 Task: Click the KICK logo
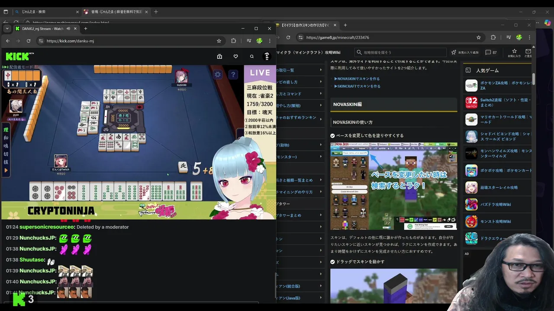[x=19, y=56]
